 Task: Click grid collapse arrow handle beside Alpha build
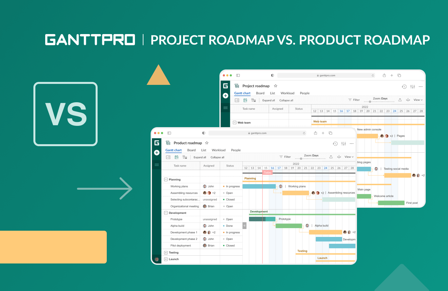click(244, 225)
